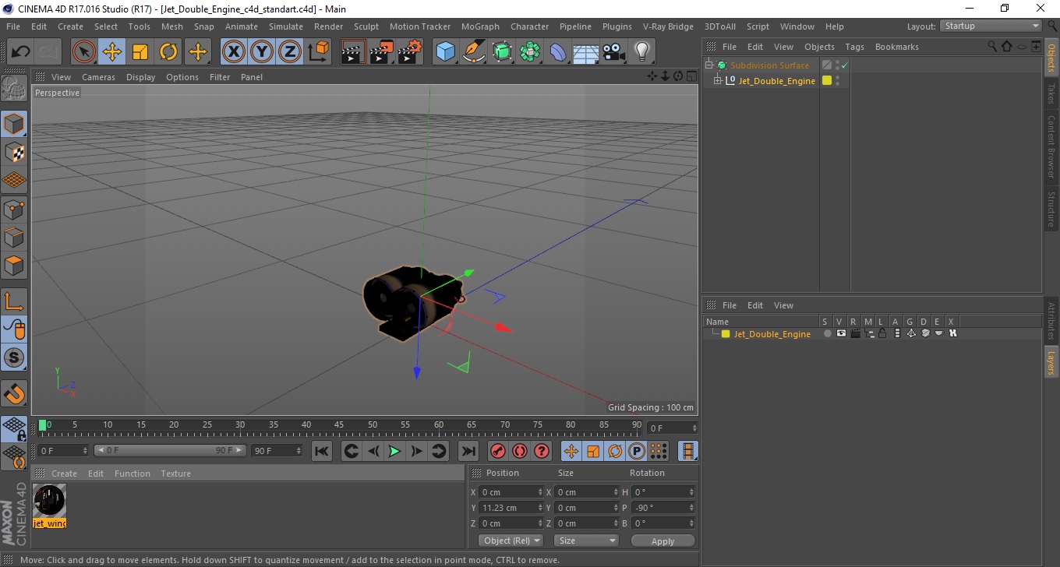Switch to Texture mode

click(x=14, y=152)
